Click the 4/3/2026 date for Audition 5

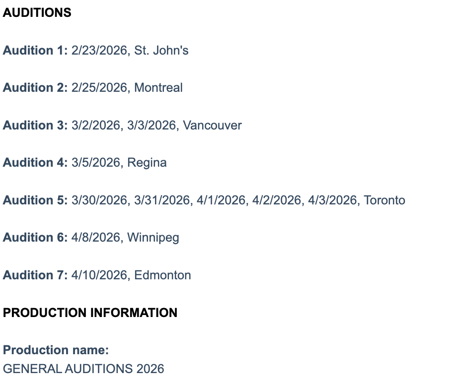332,200
